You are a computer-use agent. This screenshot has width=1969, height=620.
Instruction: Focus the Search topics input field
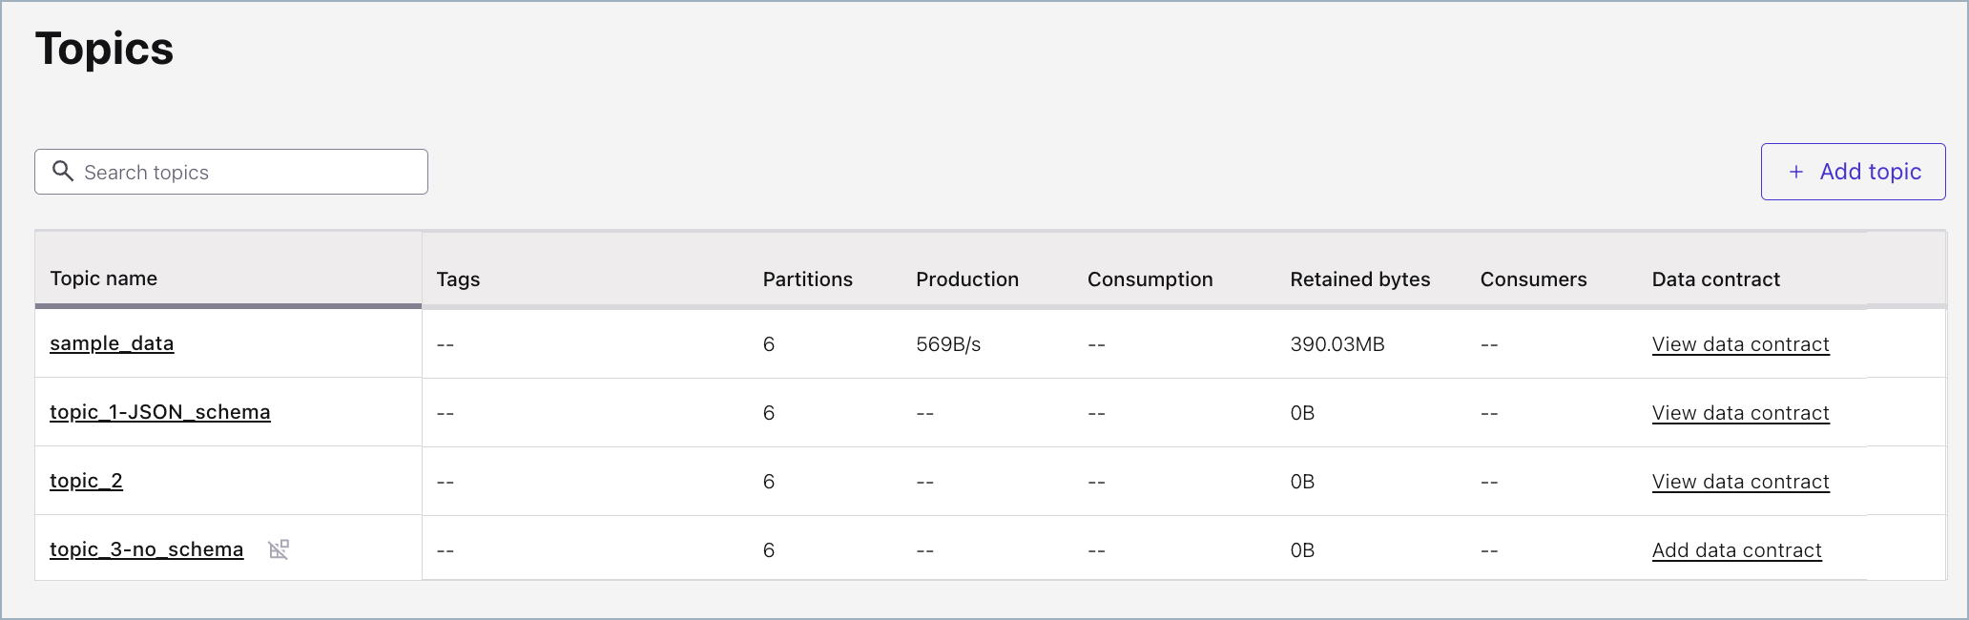(x=248, y=173)
